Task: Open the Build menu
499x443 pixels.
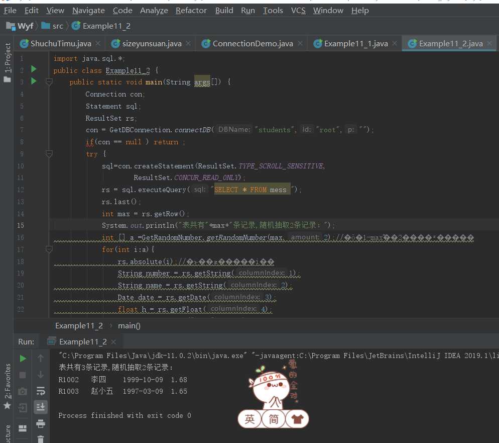Action: pyautogui.click(x=224, y=11)
